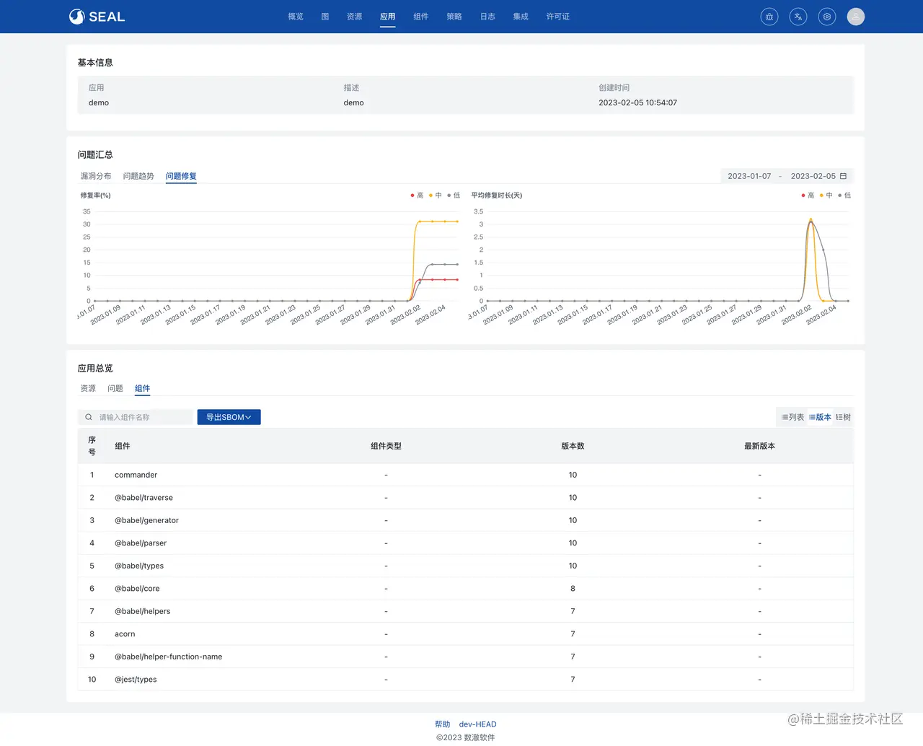Open the settings gear icon
The height and width of the screenshot is (746, 923).
[827, 17]
